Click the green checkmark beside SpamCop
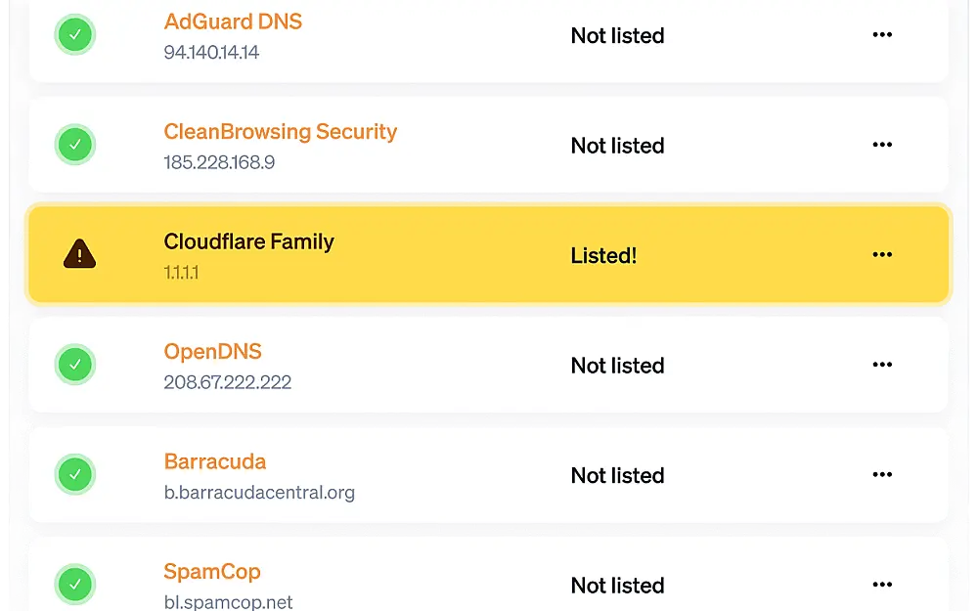This screenshot has width=978, height=611. click(x=75, y=585)
